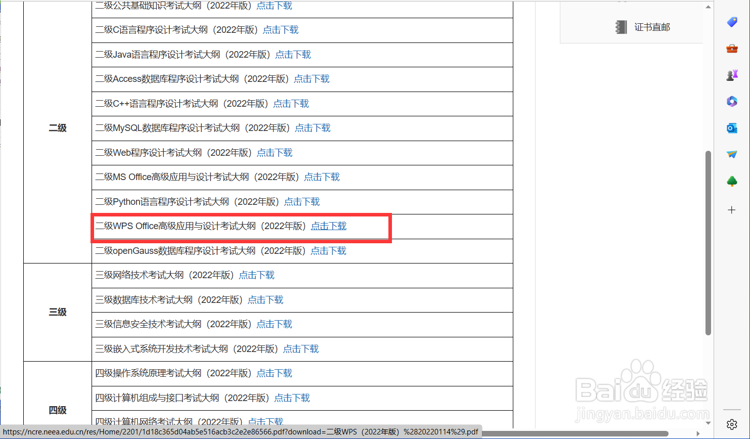Download 三级信息安全技术考试大纲
The width and height of the screenshot is (750, 439).
(x=274, y=324)
